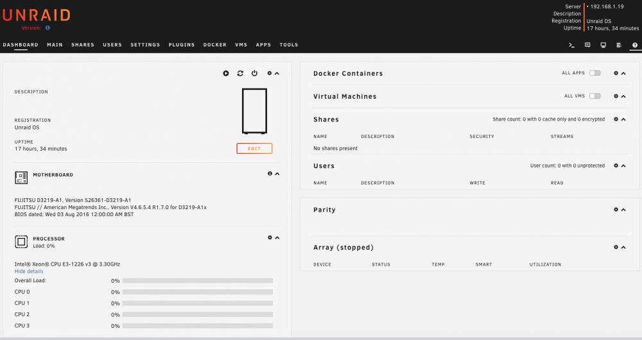Screen dimensions: 642x340
Task: Click the motherboard icon
Action: point(21,178)
